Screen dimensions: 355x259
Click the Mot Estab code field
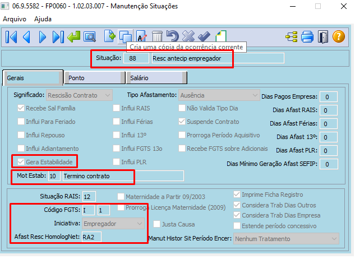[x=54, y=176]
